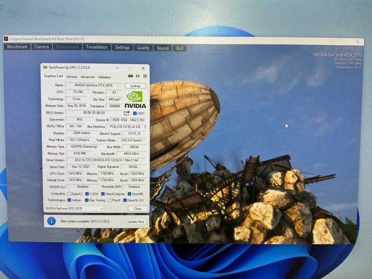
Task: Open the GPU selection dropdown
Action: [74, 208]
